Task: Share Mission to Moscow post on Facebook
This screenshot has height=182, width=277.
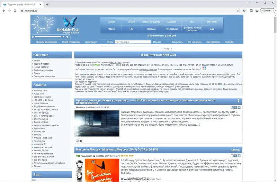Action: [x=235, y=156]
